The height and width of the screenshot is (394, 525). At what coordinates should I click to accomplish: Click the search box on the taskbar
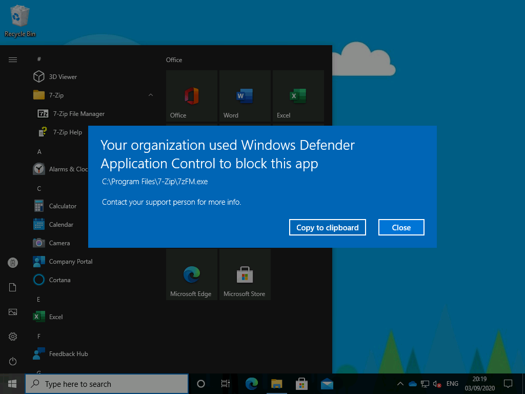pyautogui.click(x=107, y=383)
